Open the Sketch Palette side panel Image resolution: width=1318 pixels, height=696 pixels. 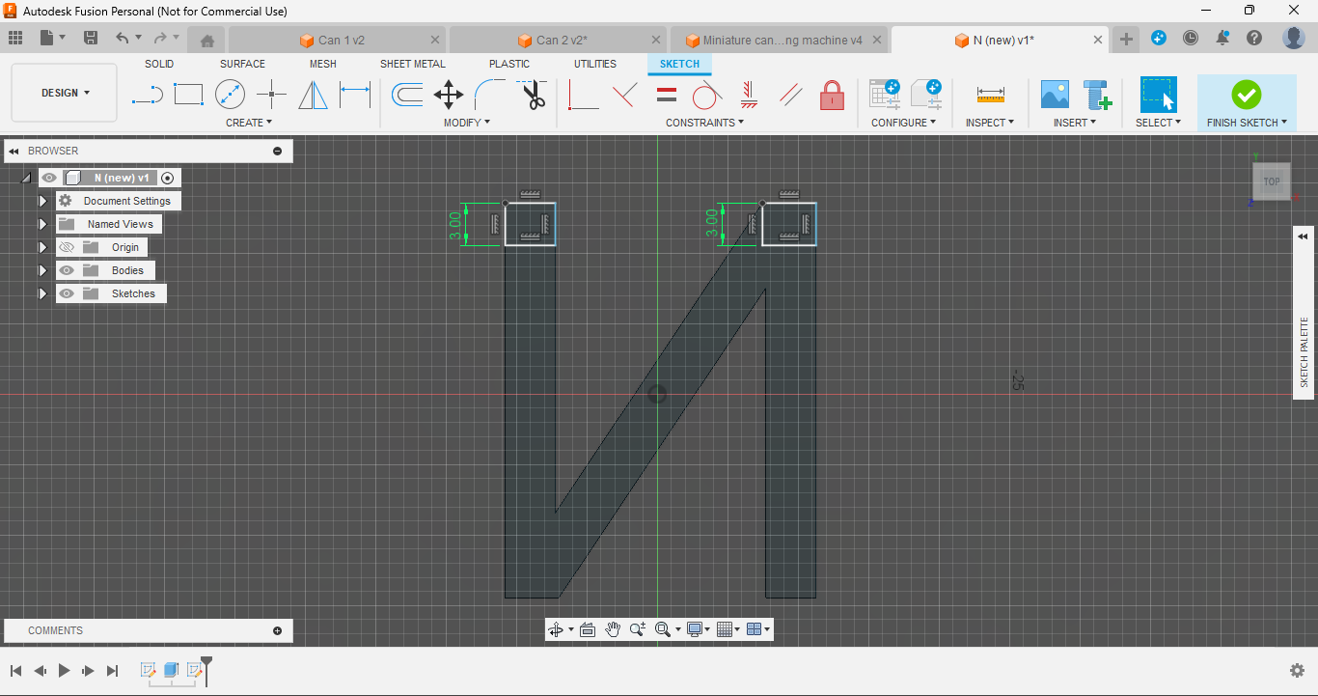click(1304, 351)
